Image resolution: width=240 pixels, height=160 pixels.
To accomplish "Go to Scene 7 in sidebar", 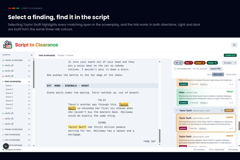I will [x=9, y=108].
